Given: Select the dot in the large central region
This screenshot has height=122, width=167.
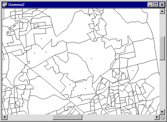Looking at the screenshot, I should click(x=91, y=59).
